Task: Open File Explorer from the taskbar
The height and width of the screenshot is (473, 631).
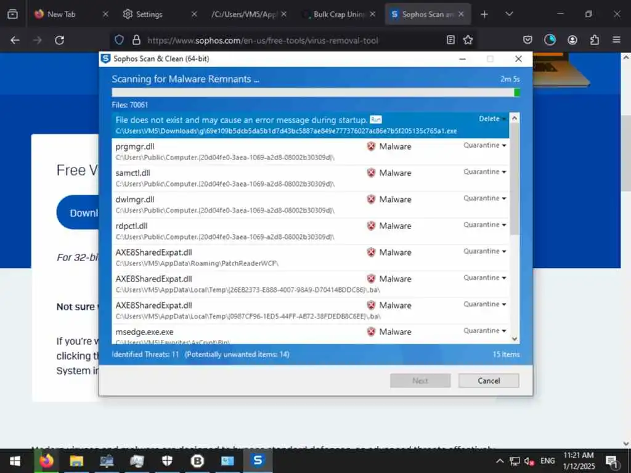Action: (x=76, y=461)
